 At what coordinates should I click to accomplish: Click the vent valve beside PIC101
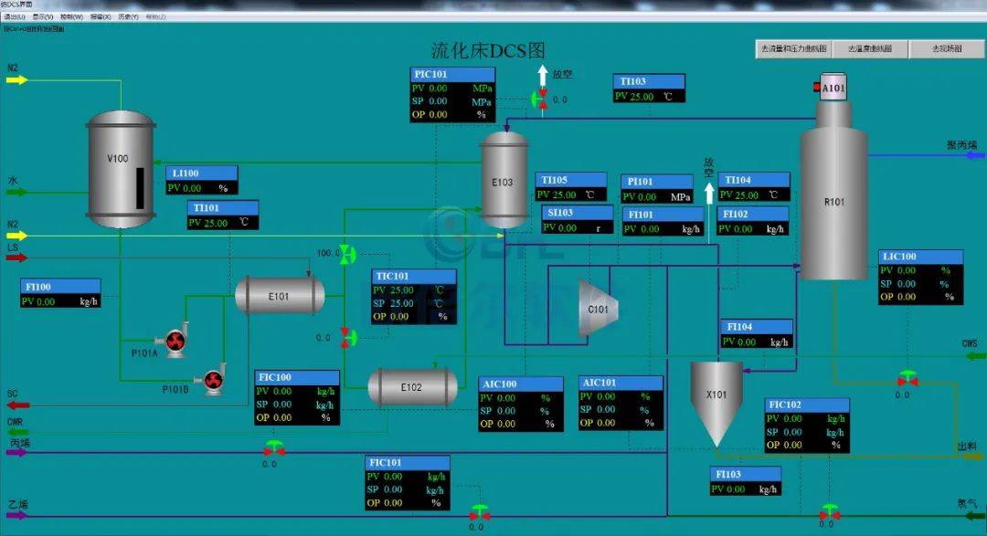pos(540,99)
